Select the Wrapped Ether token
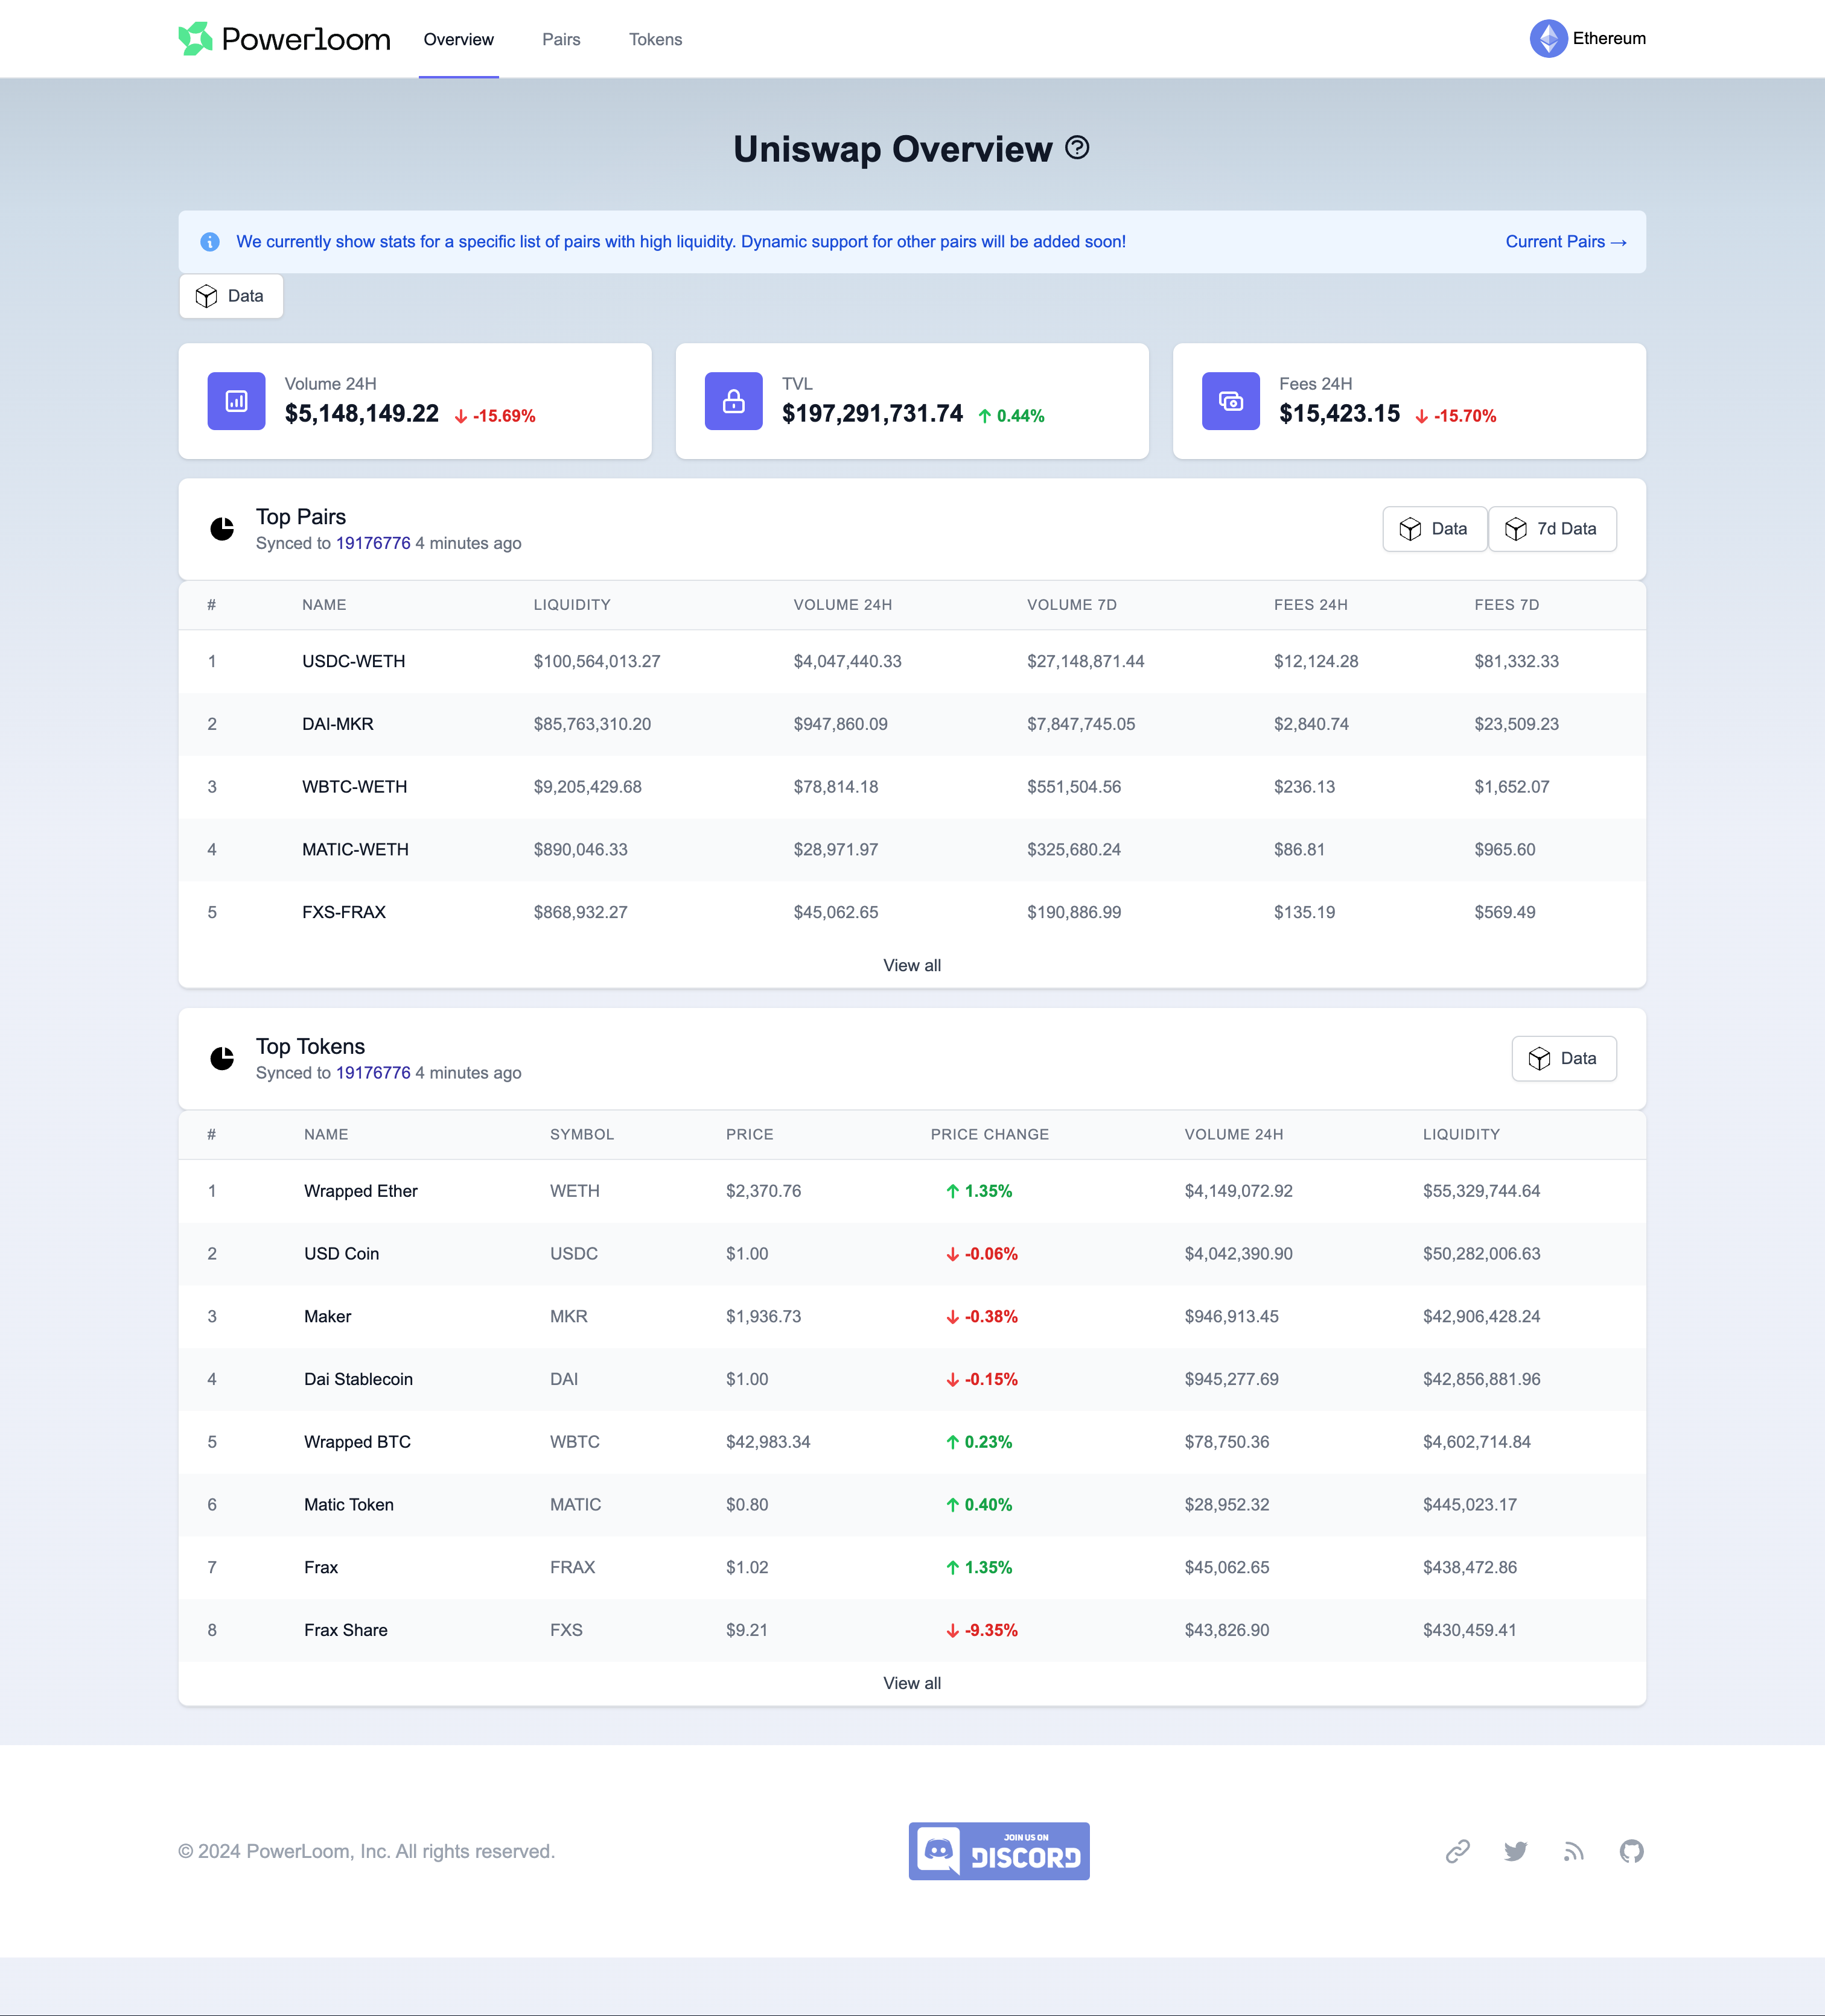Viewport: 1825px width, 2016px height. tap(360, 1191)
